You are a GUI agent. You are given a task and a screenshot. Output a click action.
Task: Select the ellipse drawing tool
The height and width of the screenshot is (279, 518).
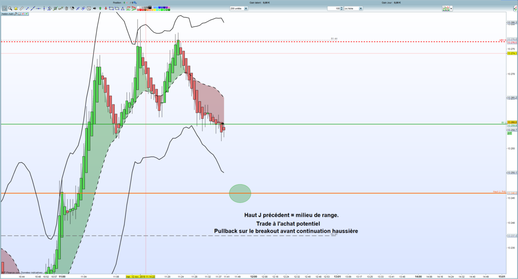point(117,8)
